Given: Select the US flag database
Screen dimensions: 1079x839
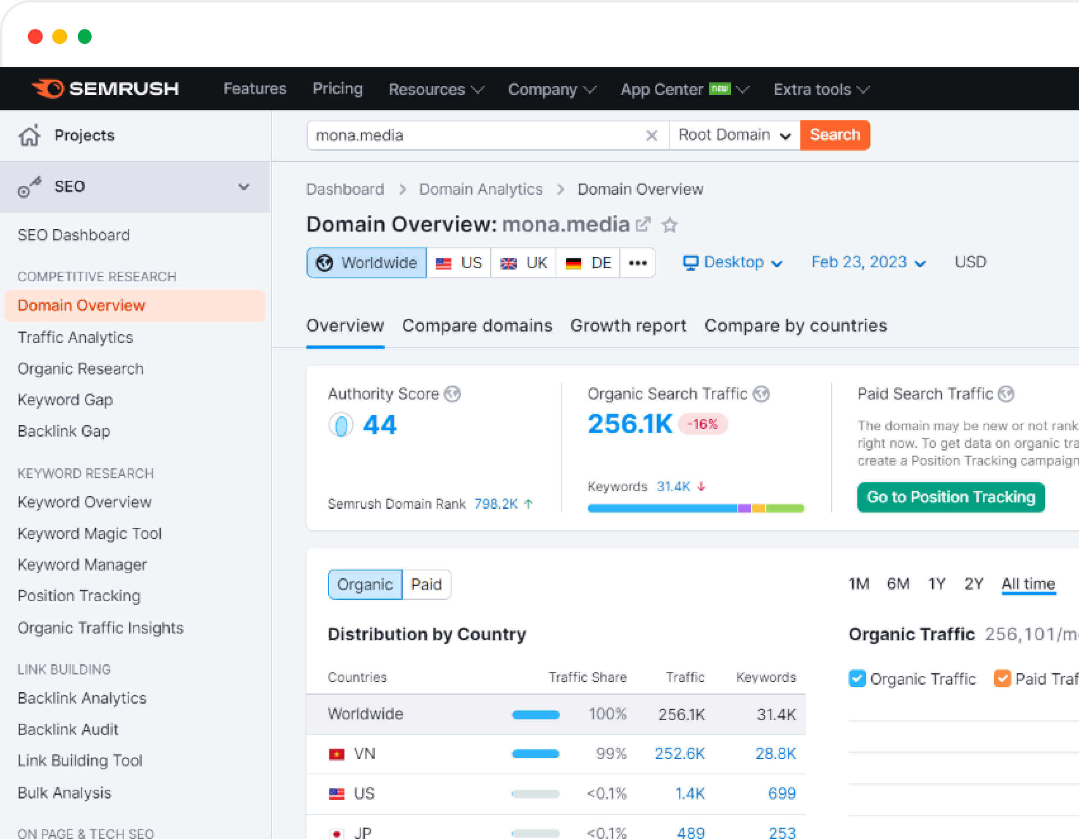Looking at the screenshot, I should 458,262.
